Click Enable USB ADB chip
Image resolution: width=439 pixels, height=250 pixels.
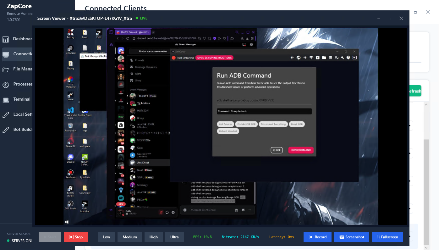[x=247, y=124]
